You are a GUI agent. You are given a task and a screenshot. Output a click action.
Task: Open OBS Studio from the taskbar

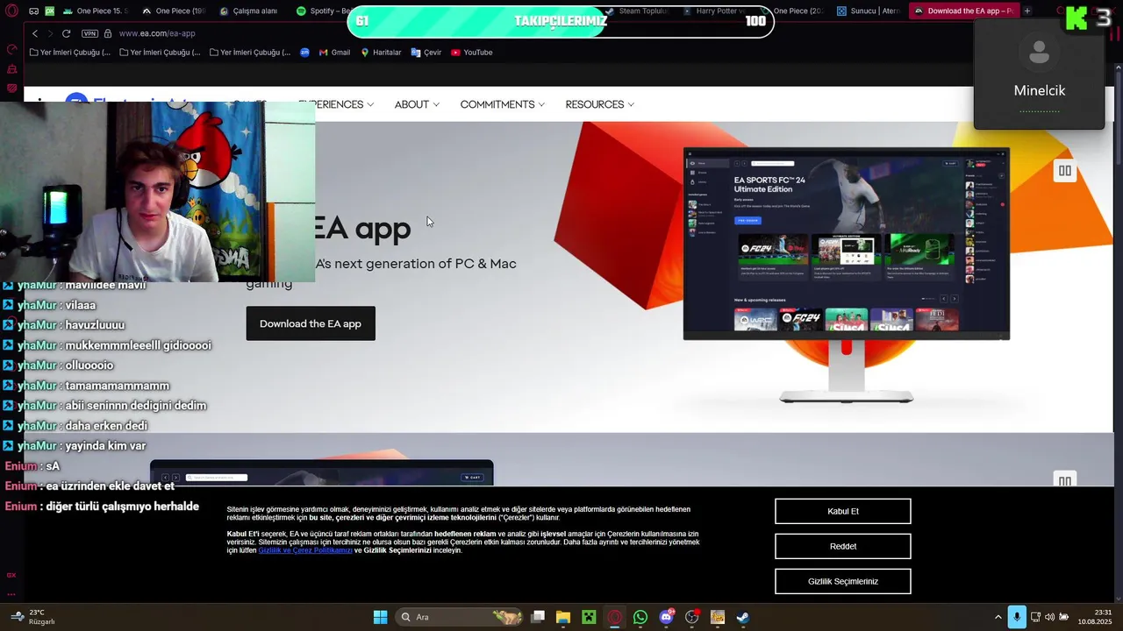coord(691,617)
